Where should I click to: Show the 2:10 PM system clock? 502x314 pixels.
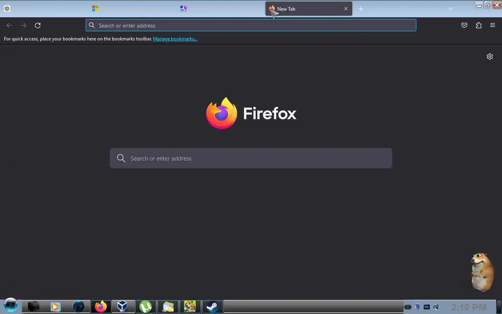click(x=469, y=307)
